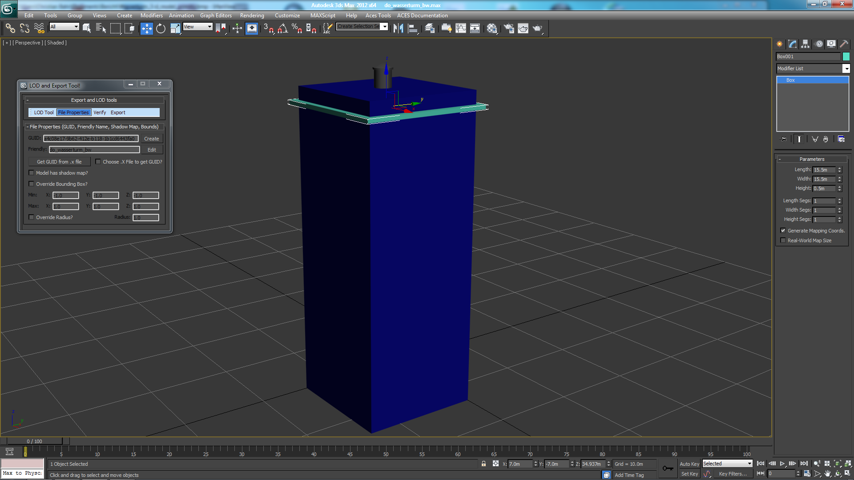Click the Length parameter input field
The image size is (854, 480).
pos(824,170)
